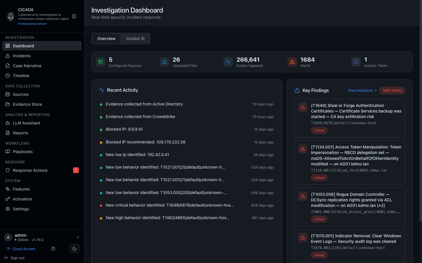Select 'Evidence collected from Active Directory' activity

click(x=187, y=104)
